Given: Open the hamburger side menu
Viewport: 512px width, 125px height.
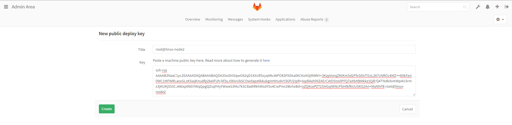Looking at the screenshot, I should 6,7.
